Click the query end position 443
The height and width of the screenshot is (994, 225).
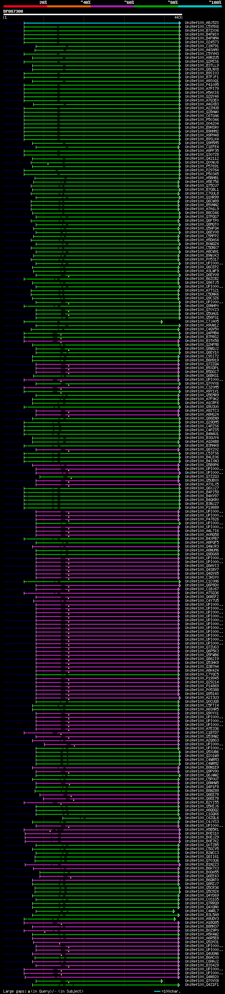click(177, 17)
